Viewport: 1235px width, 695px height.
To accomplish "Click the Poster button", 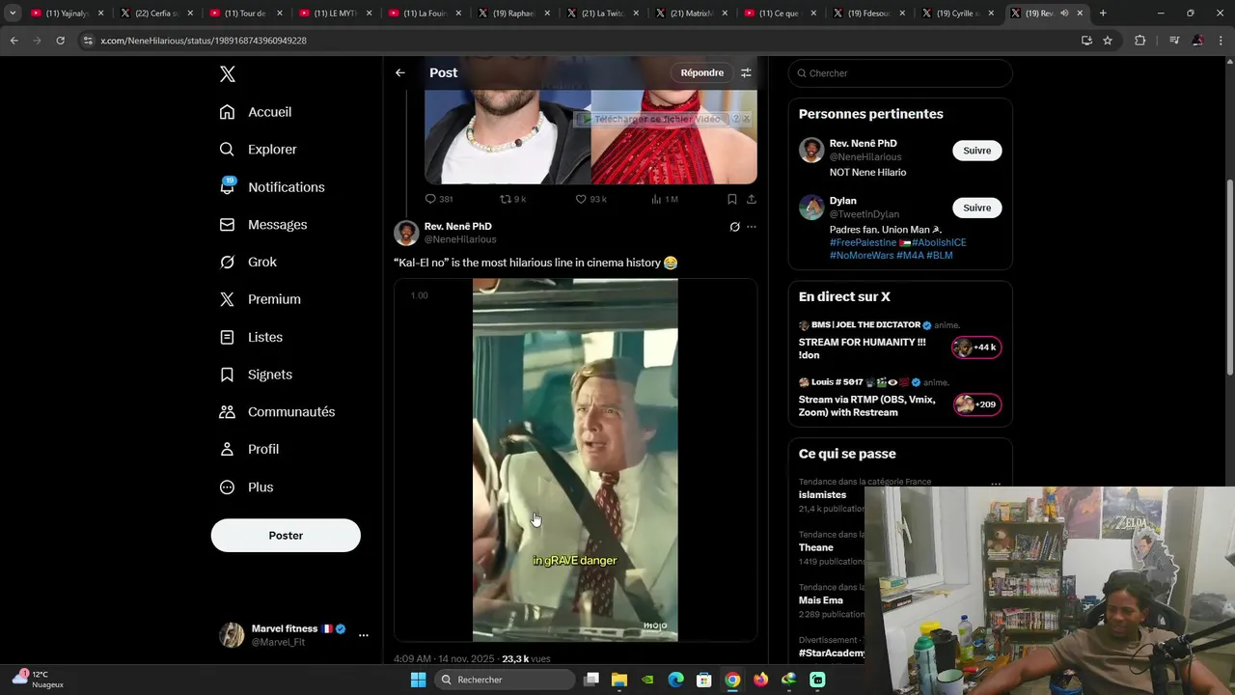I will pos(286,536).
